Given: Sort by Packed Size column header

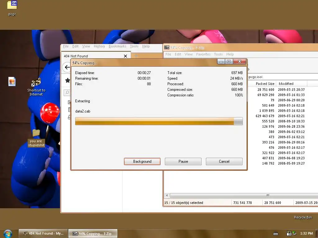Looking at the screenshot, I should pos(265,84).
